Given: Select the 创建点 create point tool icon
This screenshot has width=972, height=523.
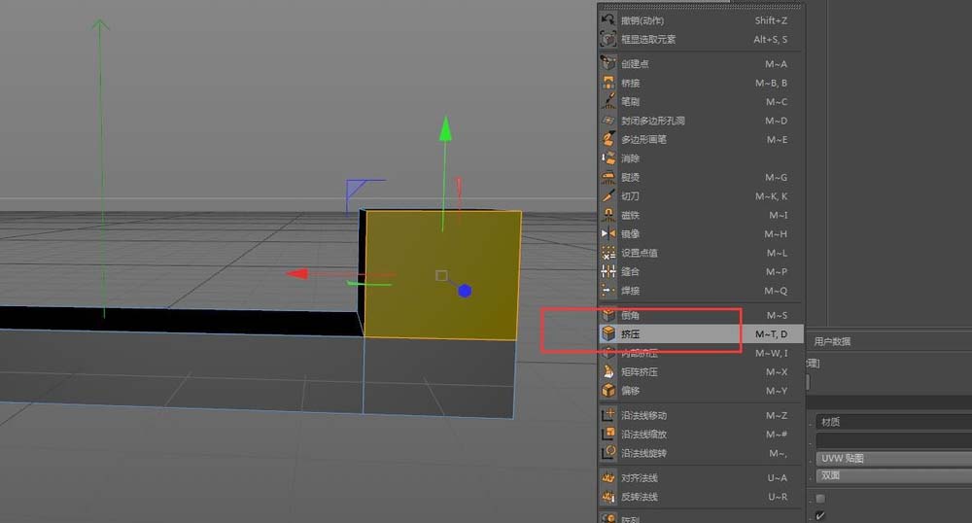Looking at the screenshot, I should (608, 63).
